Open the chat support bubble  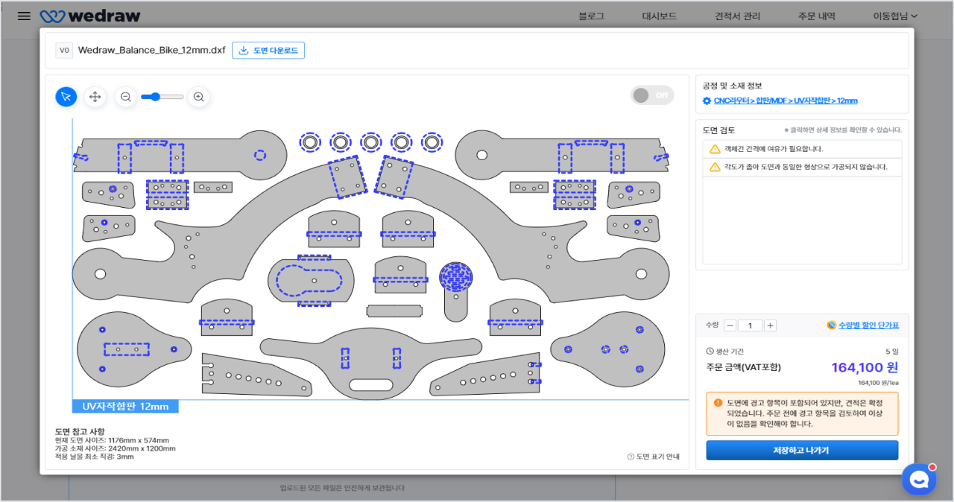click(918, 479)
